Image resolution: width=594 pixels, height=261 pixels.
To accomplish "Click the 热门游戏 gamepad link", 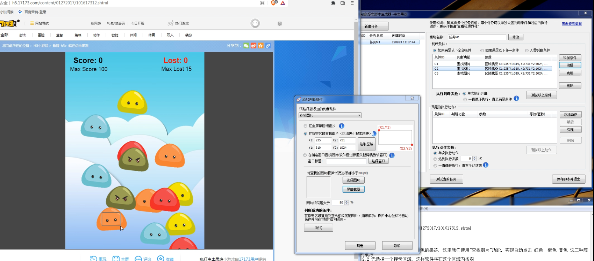I will [x=178, y=23].
